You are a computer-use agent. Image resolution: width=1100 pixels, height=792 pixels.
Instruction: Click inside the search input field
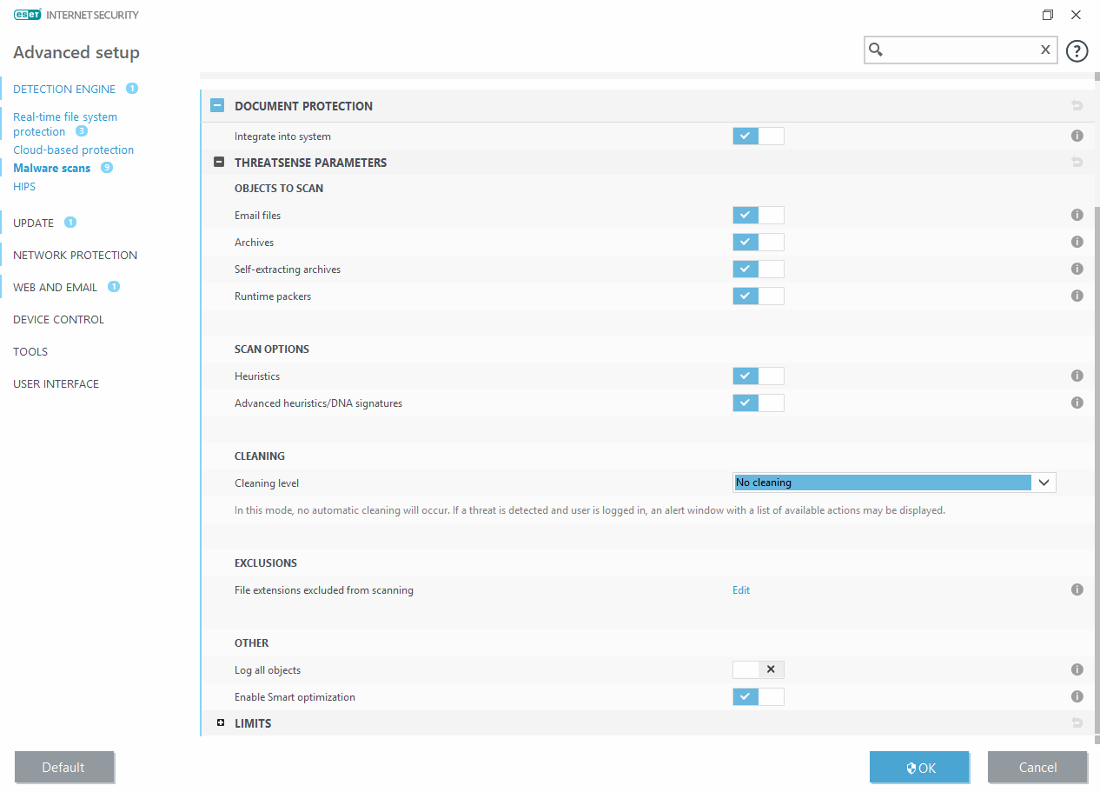click(959, 50)
